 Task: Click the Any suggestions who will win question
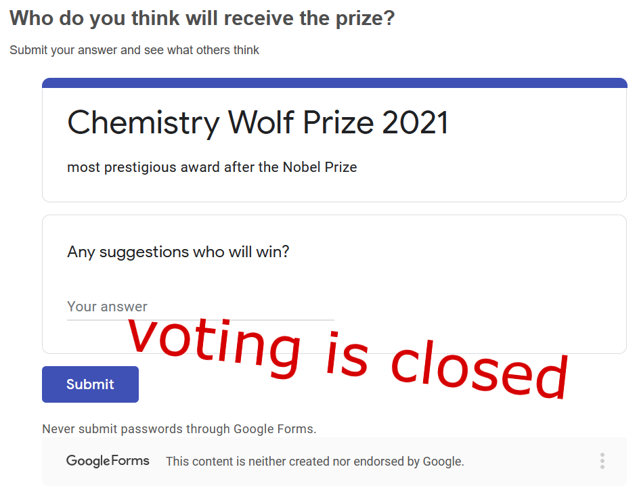pyautogui.click(x=178, y=252)
